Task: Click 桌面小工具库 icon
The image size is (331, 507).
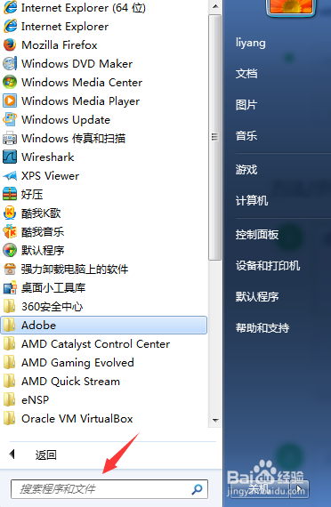Action: (x=10, y=288)
